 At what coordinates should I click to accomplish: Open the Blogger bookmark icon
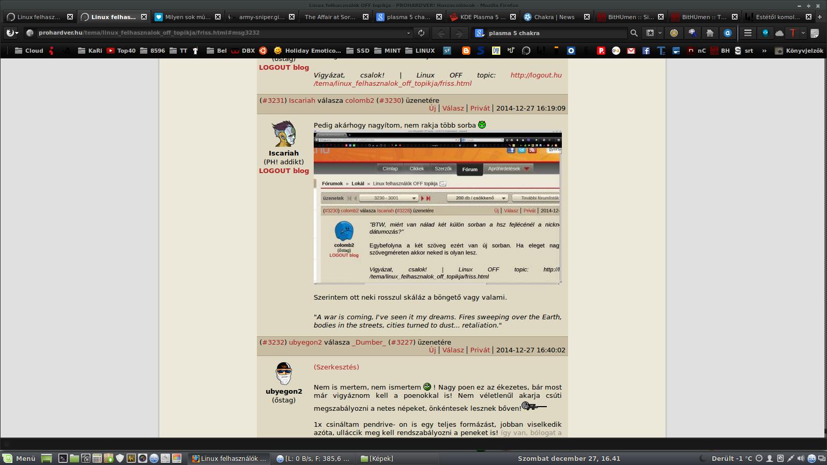[x=466, y=51]
